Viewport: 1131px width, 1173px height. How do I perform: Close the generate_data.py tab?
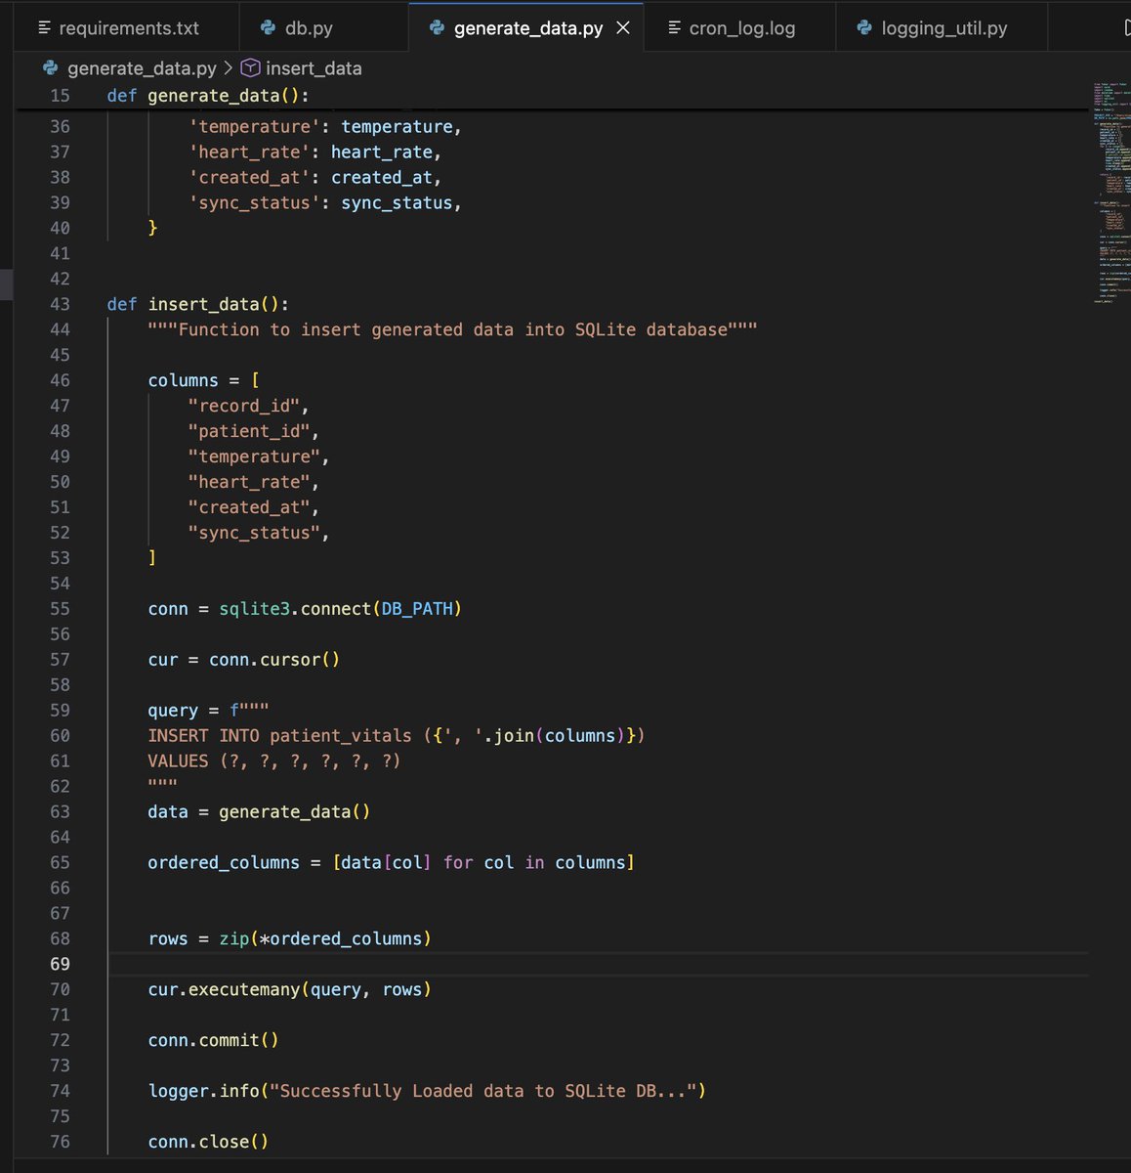click(x=623, y=28)
